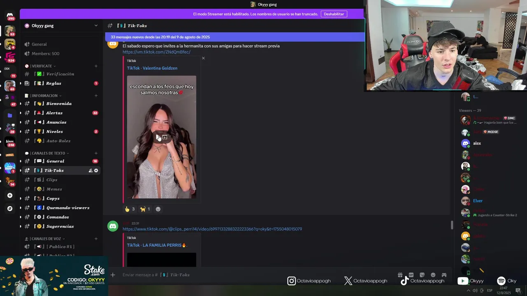
Task: Open clips_perri14 TikTok video link
Action: 212,229
